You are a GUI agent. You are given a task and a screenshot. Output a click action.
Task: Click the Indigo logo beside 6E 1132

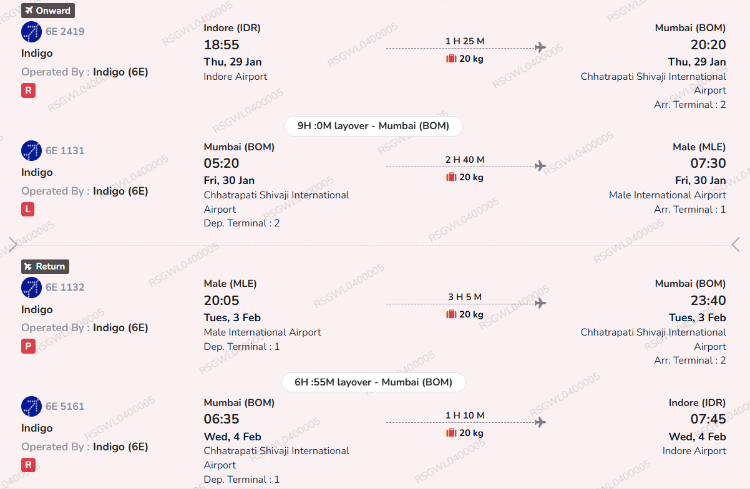click(x=31, y=287)
